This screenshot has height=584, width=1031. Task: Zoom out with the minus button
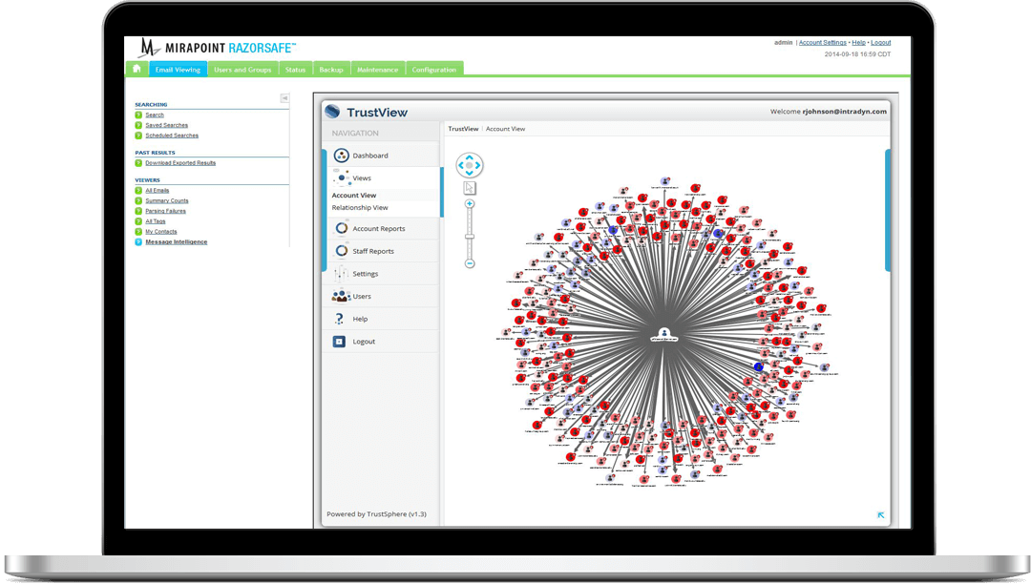(x=470, y=263)
